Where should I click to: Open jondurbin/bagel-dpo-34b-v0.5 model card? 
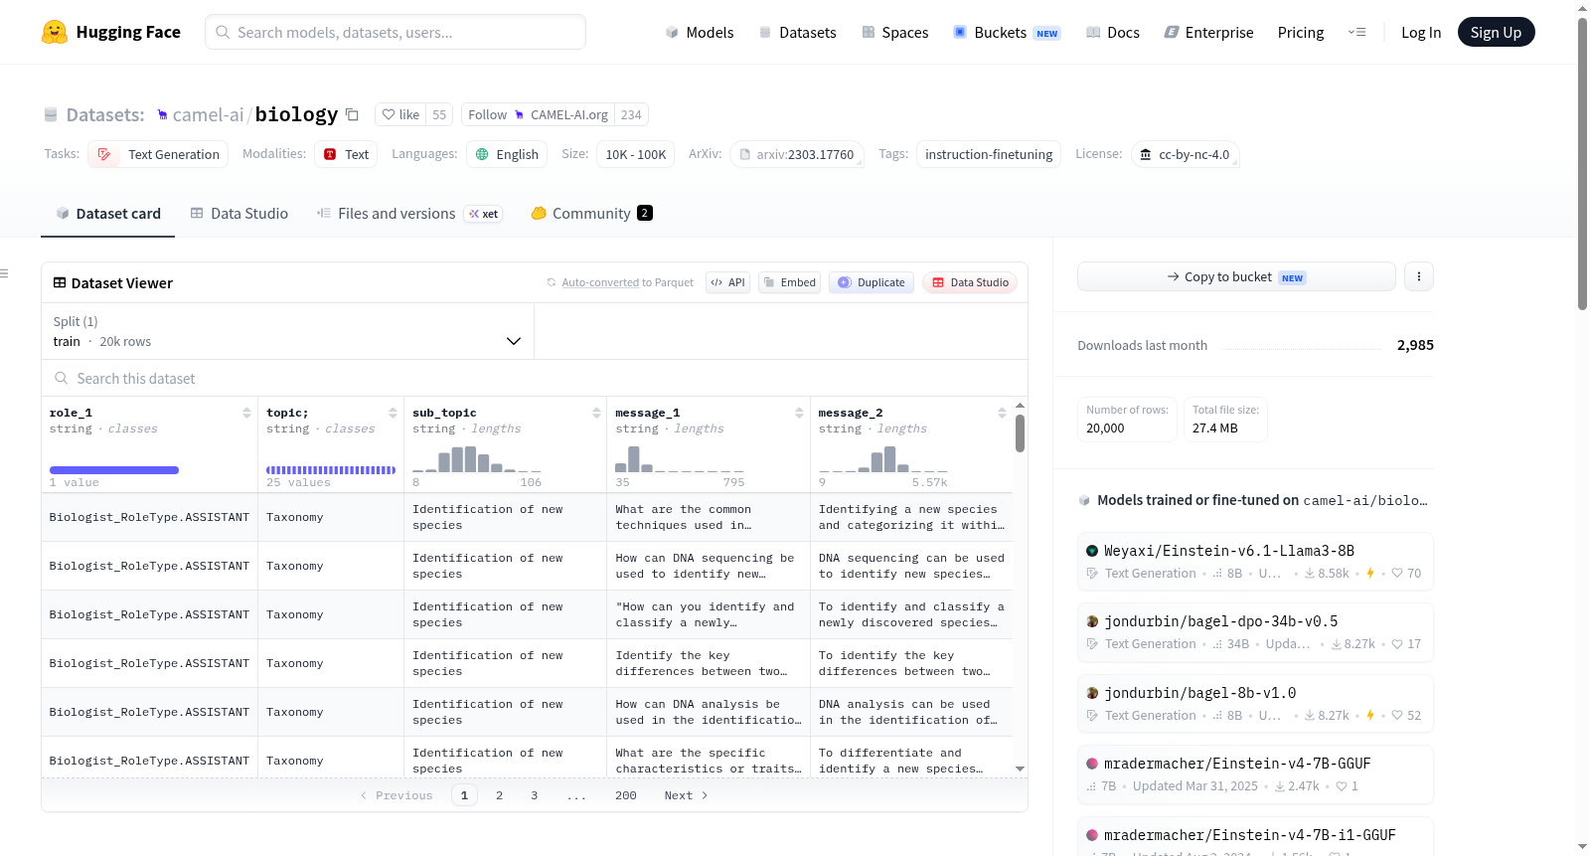(1255, 631)
